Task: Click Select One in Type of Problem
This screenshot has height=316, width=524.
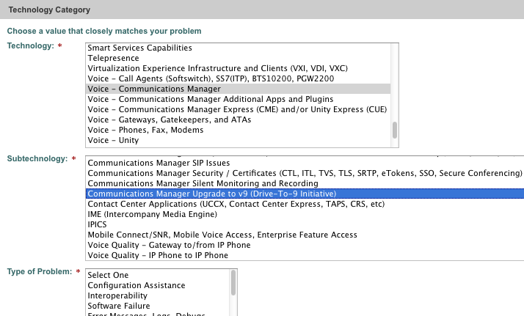Action: (x=158, y=275)
